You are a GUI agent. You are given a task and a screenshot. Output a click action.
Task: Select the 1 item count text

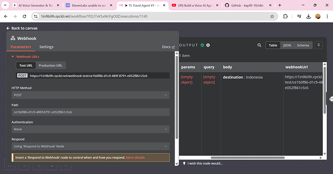click(184, 56)
